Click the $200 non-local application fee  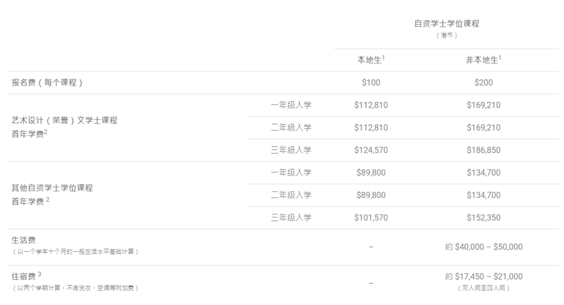(484, 83)
